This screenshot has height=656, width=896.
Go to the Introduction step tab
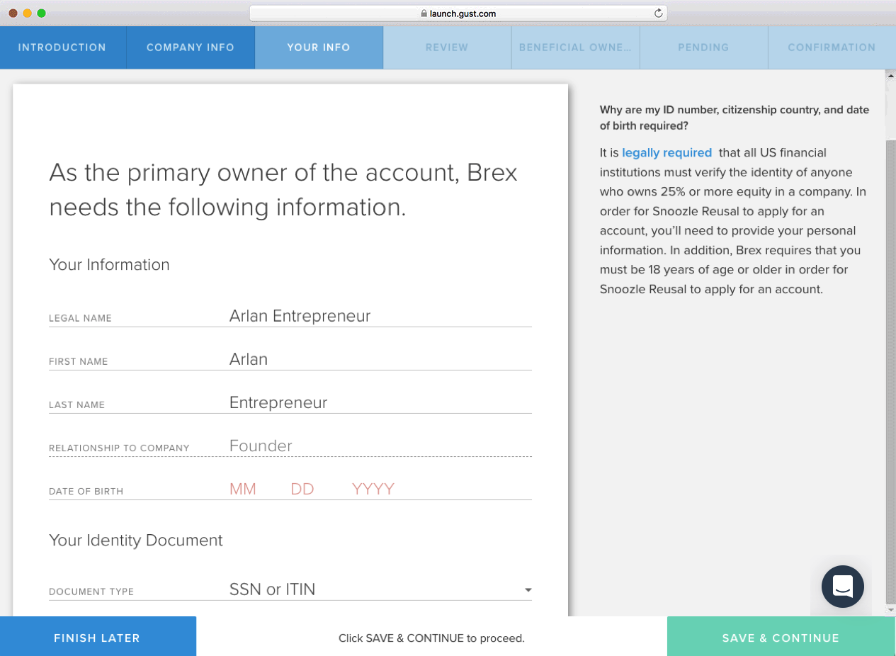click(62, 47)
